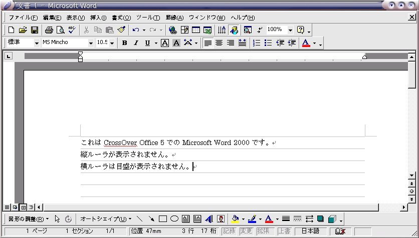
Task: Undo the last action
Action: pos(136,30)
